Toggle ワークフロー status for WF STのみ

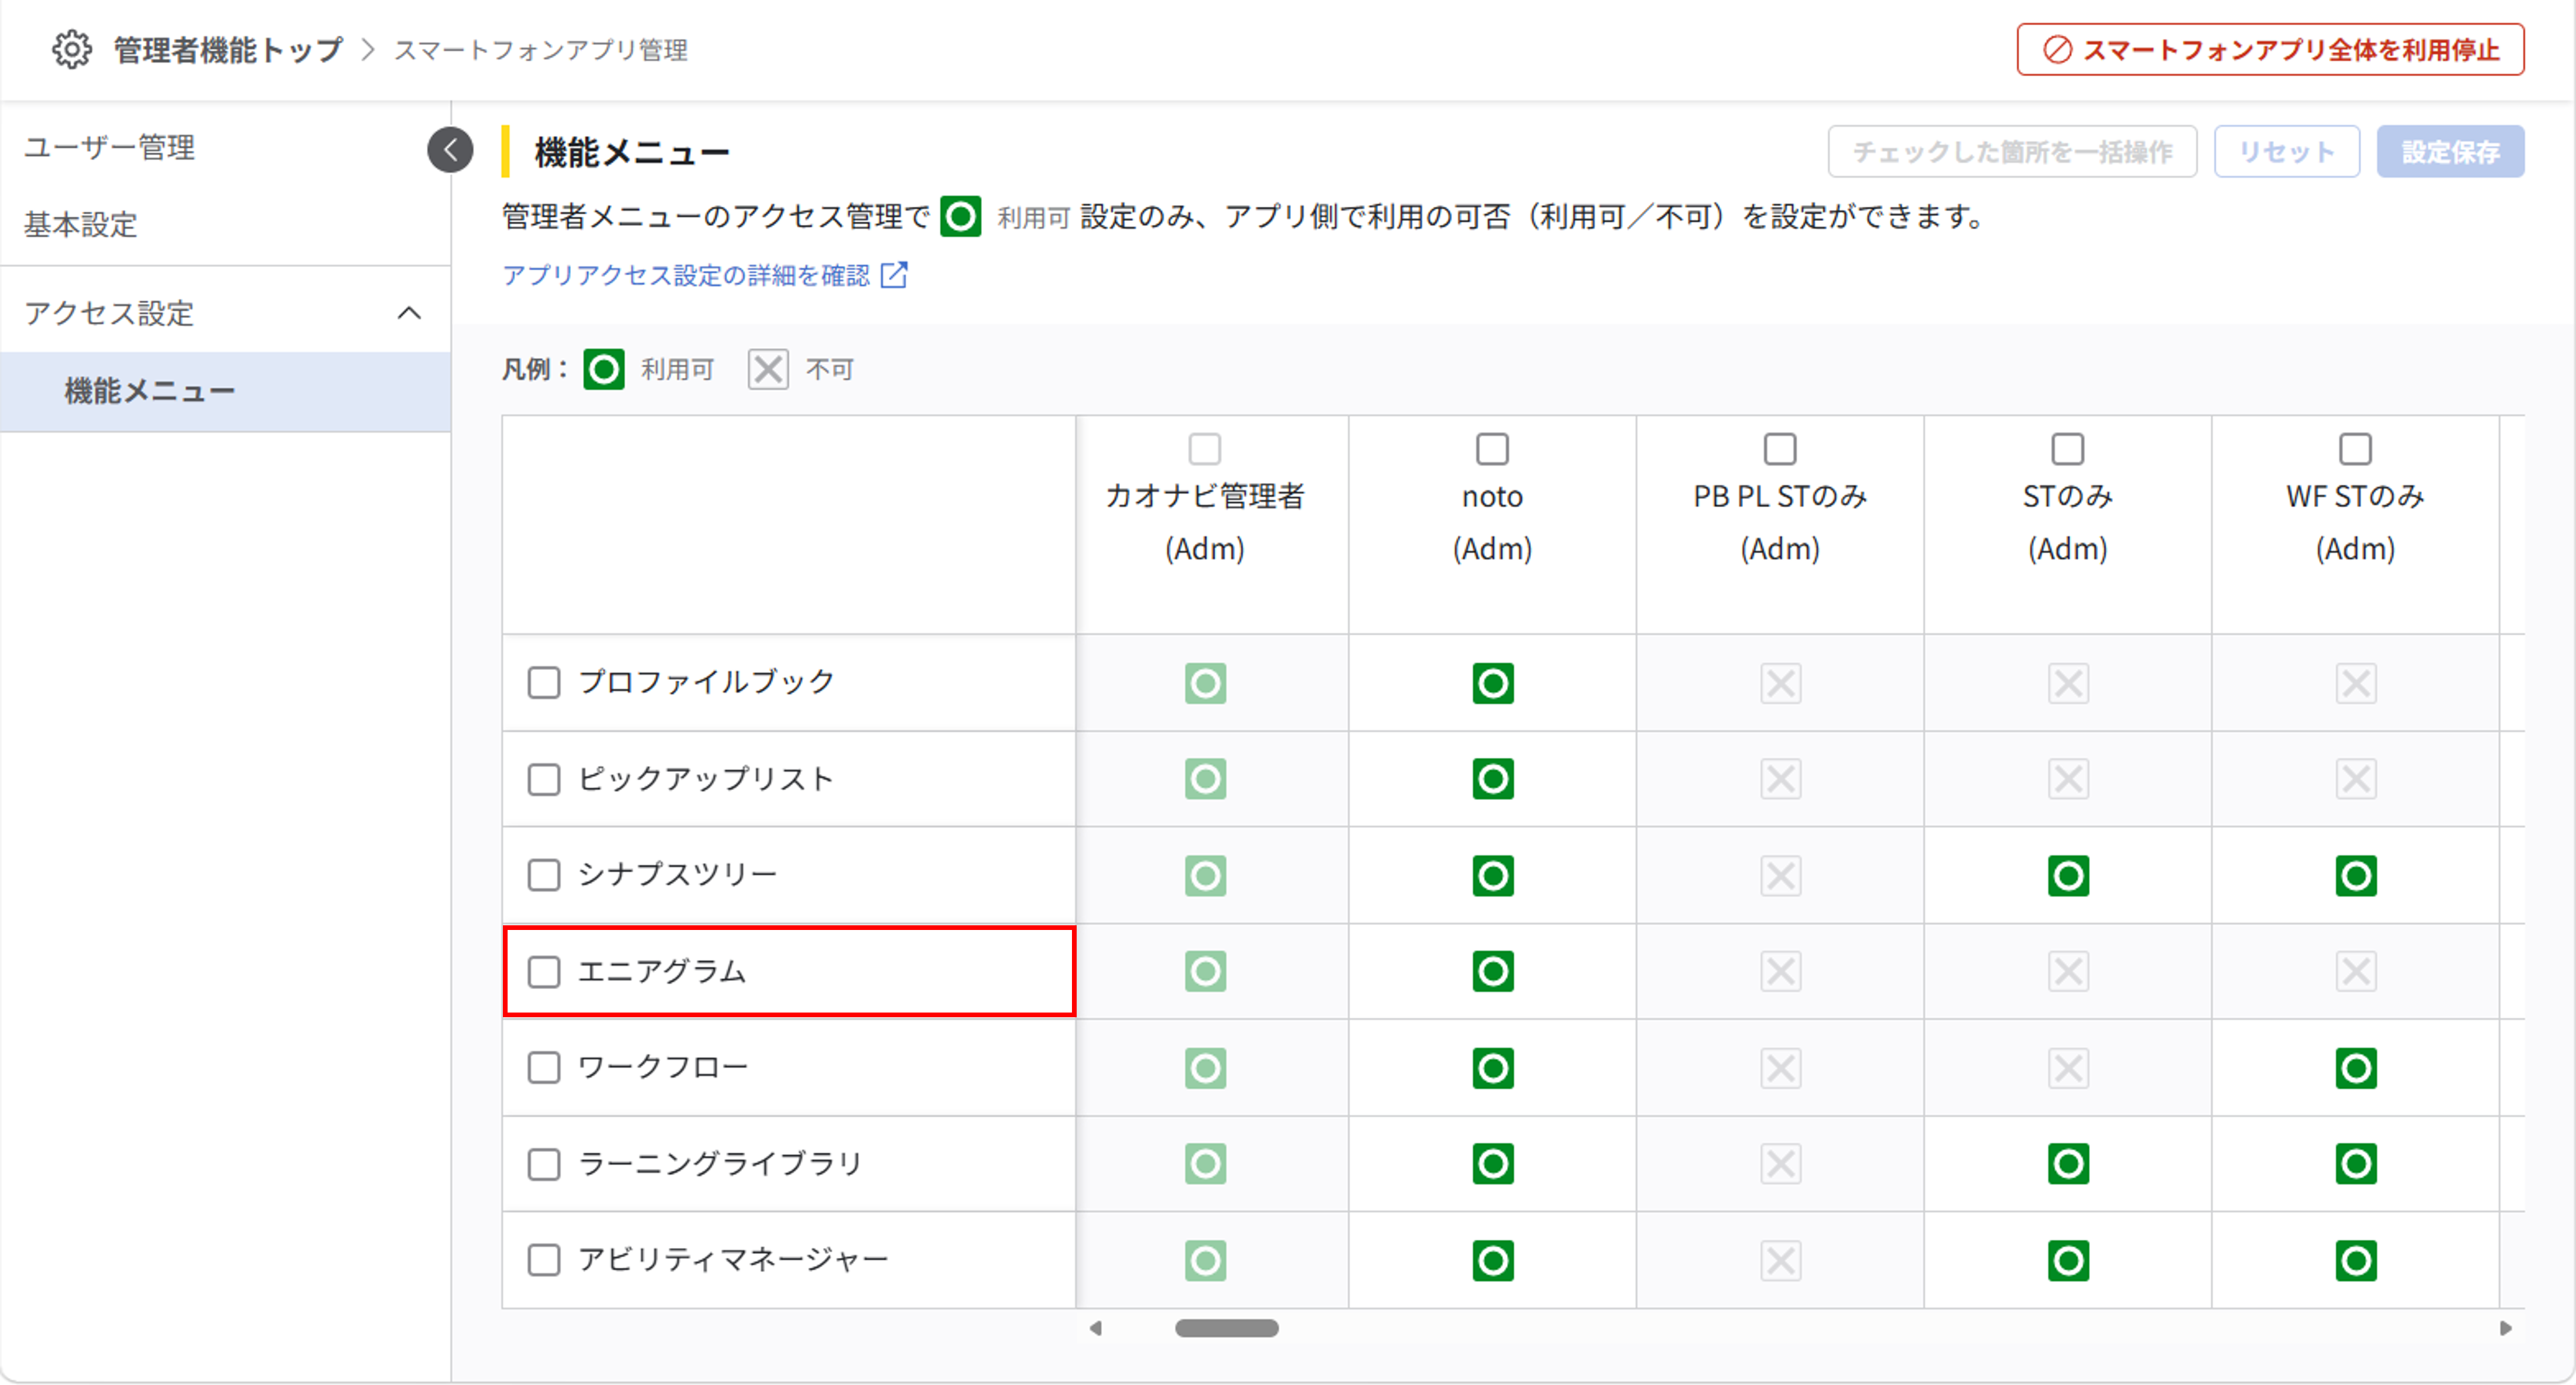[x=2355, y=1068]
